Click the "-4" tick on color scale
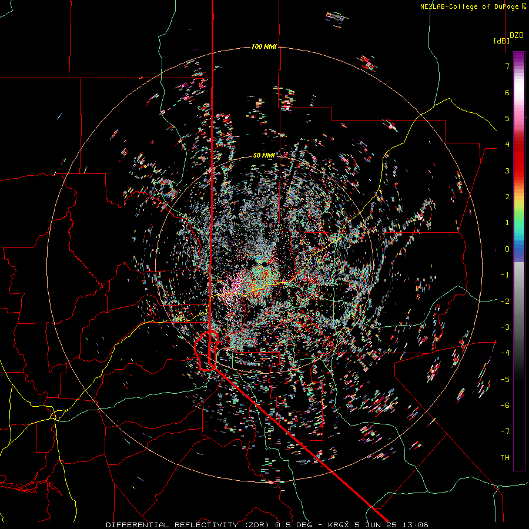Image resolution: width=529 pixels, height=529 pixels. (505, 353)
